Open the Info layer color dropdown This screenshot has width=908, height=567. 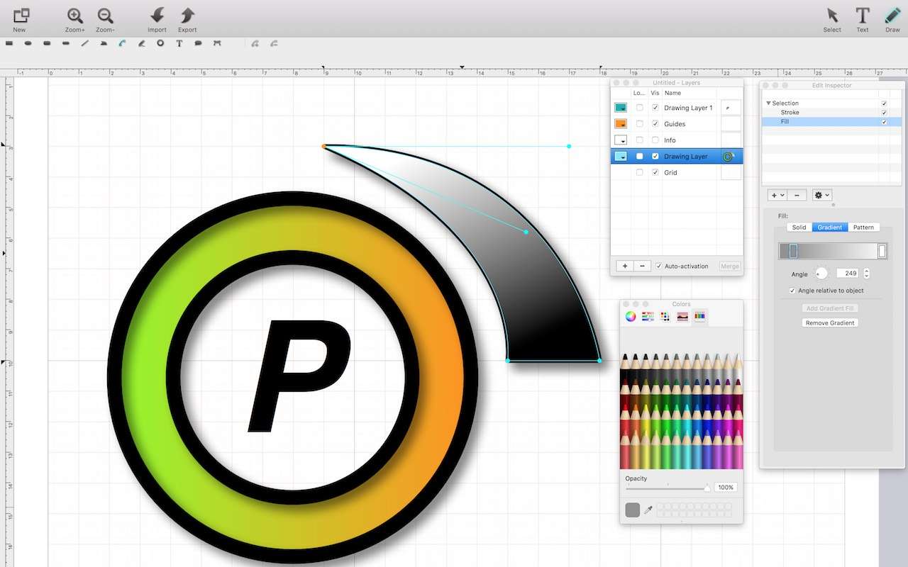click(x=621, y=140)
